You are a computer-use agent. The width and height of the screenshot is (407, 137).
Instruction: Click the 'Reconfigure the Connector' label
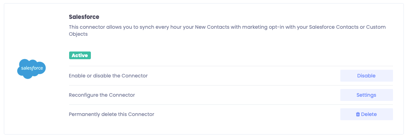tap(102, 95)
